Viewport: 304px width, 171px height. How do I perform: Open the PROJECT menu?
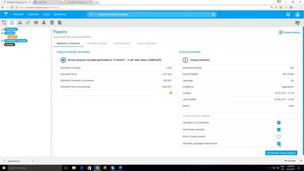(19, 15)
